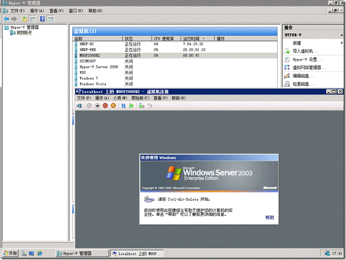Screen dimensions: 346x260
Task: Open the 文件(F) menu in Hyper-V Manager
Action: coord(17,11)
